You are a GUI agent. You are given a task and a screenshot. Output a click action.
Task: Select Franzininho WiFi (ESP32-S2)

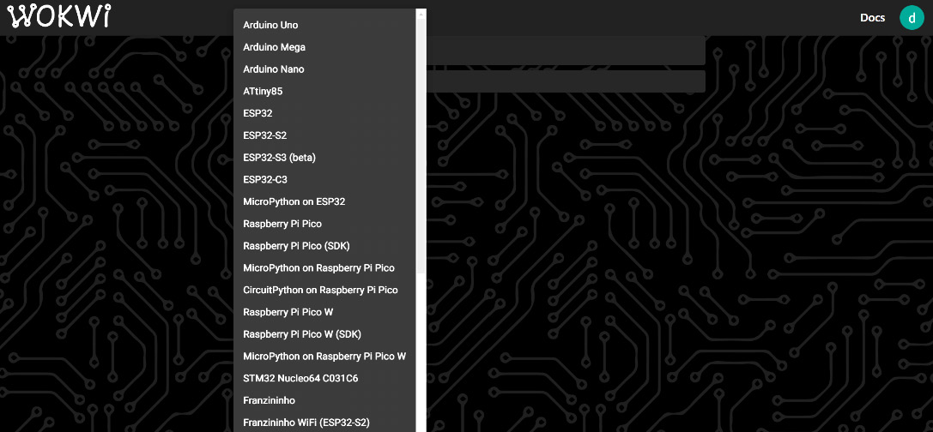pos(325,423)
